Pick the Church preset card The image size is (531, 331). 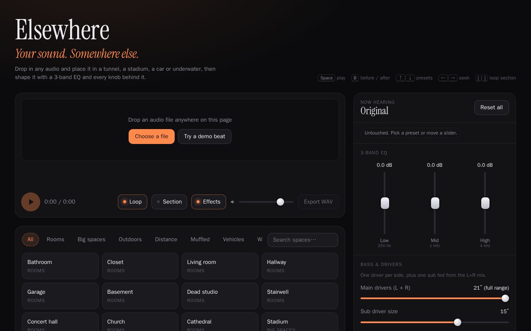pos(140,322)
